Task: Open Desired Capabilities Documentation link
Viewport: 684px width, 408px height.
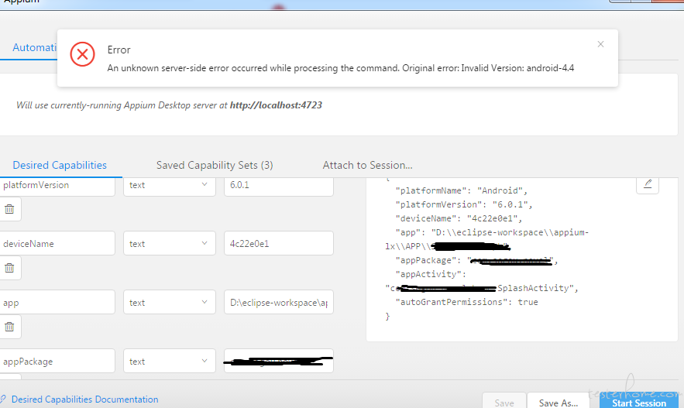Action: click(84, 399)
